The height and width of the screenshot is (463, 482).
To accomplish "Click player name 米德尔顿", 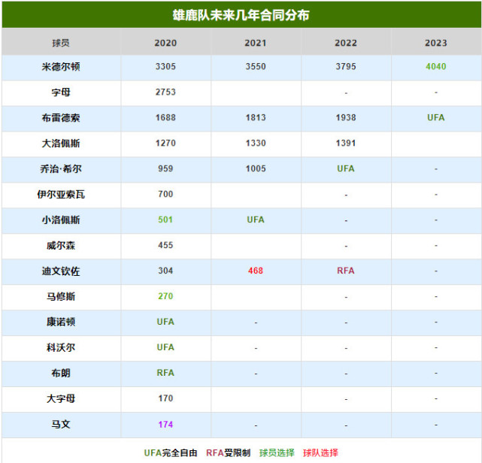I will [61, 67].
